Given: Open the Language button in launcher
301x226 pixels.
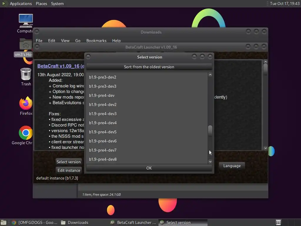Looking at the screenshot, I should (x=232, y=166).
